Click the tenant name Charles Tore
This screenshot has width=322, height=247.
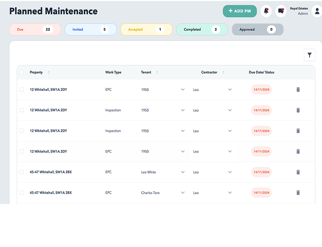[150, 192]
